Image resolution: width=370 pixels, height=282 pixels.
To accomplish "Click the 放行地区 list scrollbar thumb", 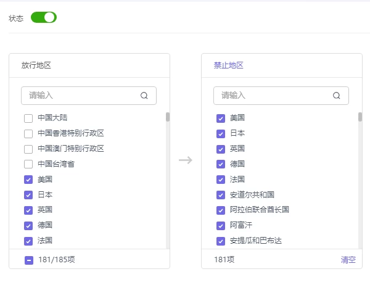I will click(x=168, y=117).
